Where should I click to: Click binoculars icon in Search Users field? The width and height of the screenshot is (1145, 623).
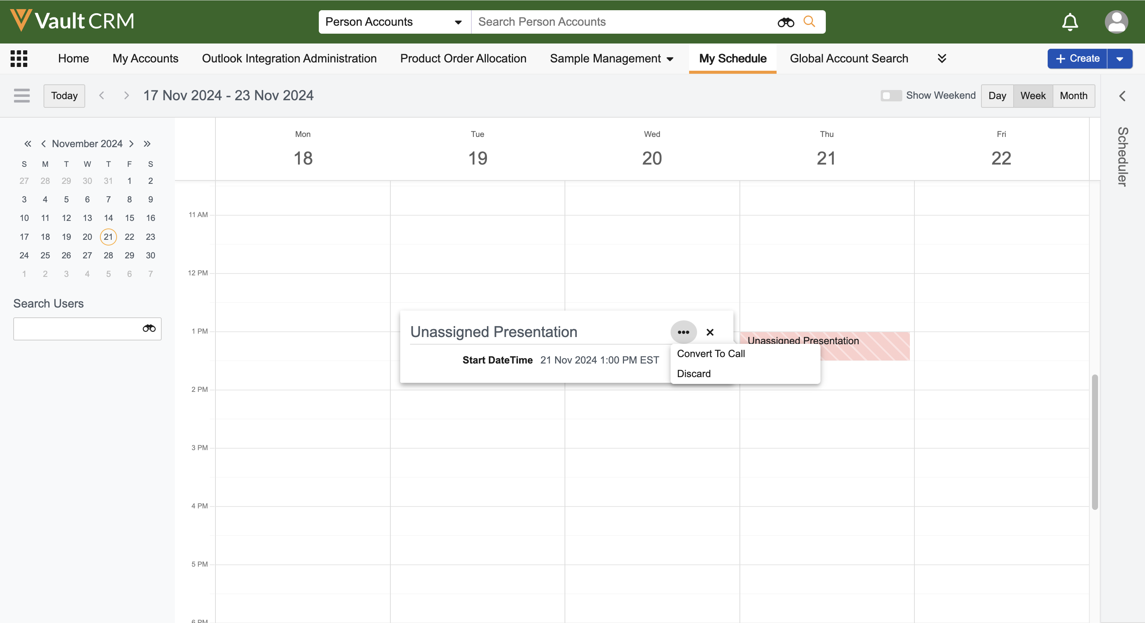click(149, 329)
